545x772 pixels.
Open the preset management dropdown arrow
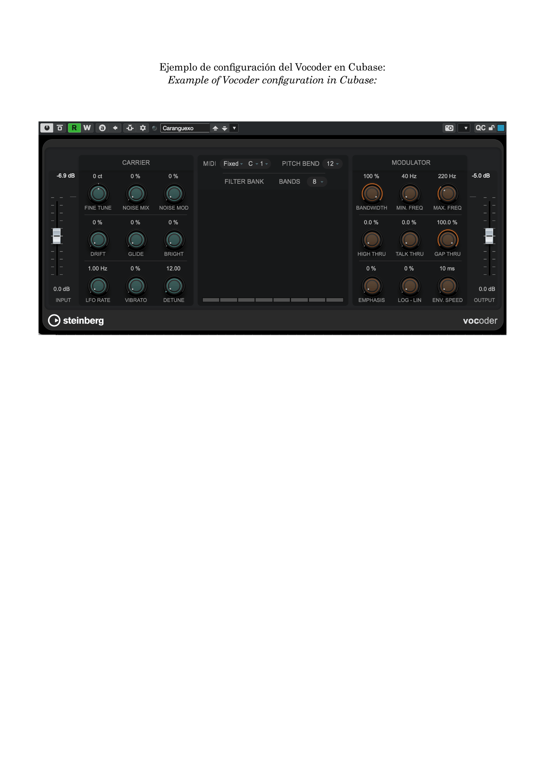point(234,128)
